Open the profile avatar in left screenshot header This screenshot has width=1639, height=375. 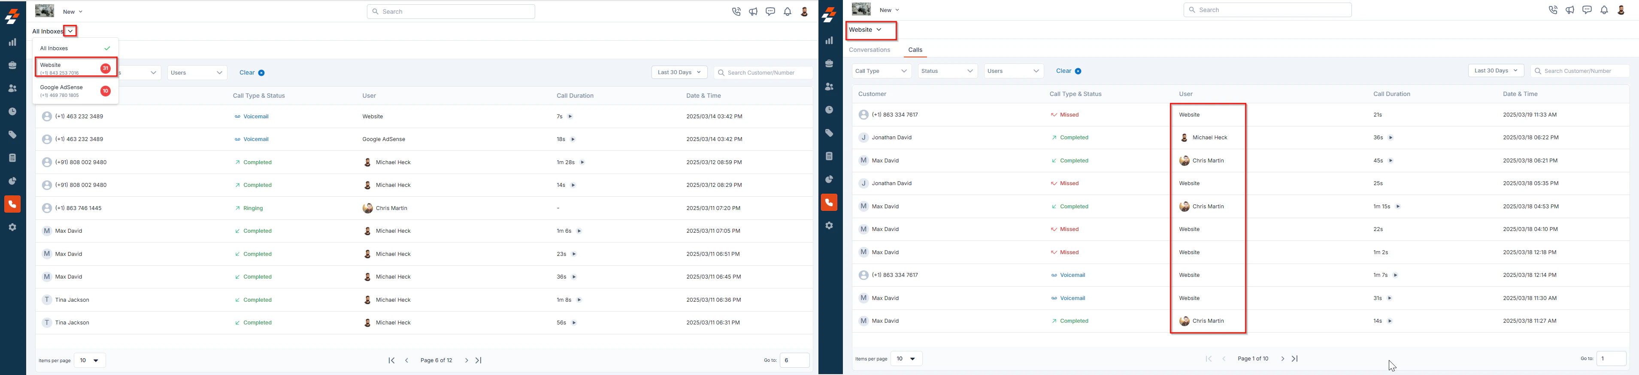(x=804, y=12)
